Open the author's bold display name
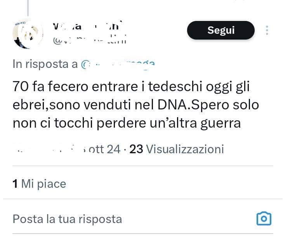The height and width of the screenshot is (251, 295). coord(87,26)
